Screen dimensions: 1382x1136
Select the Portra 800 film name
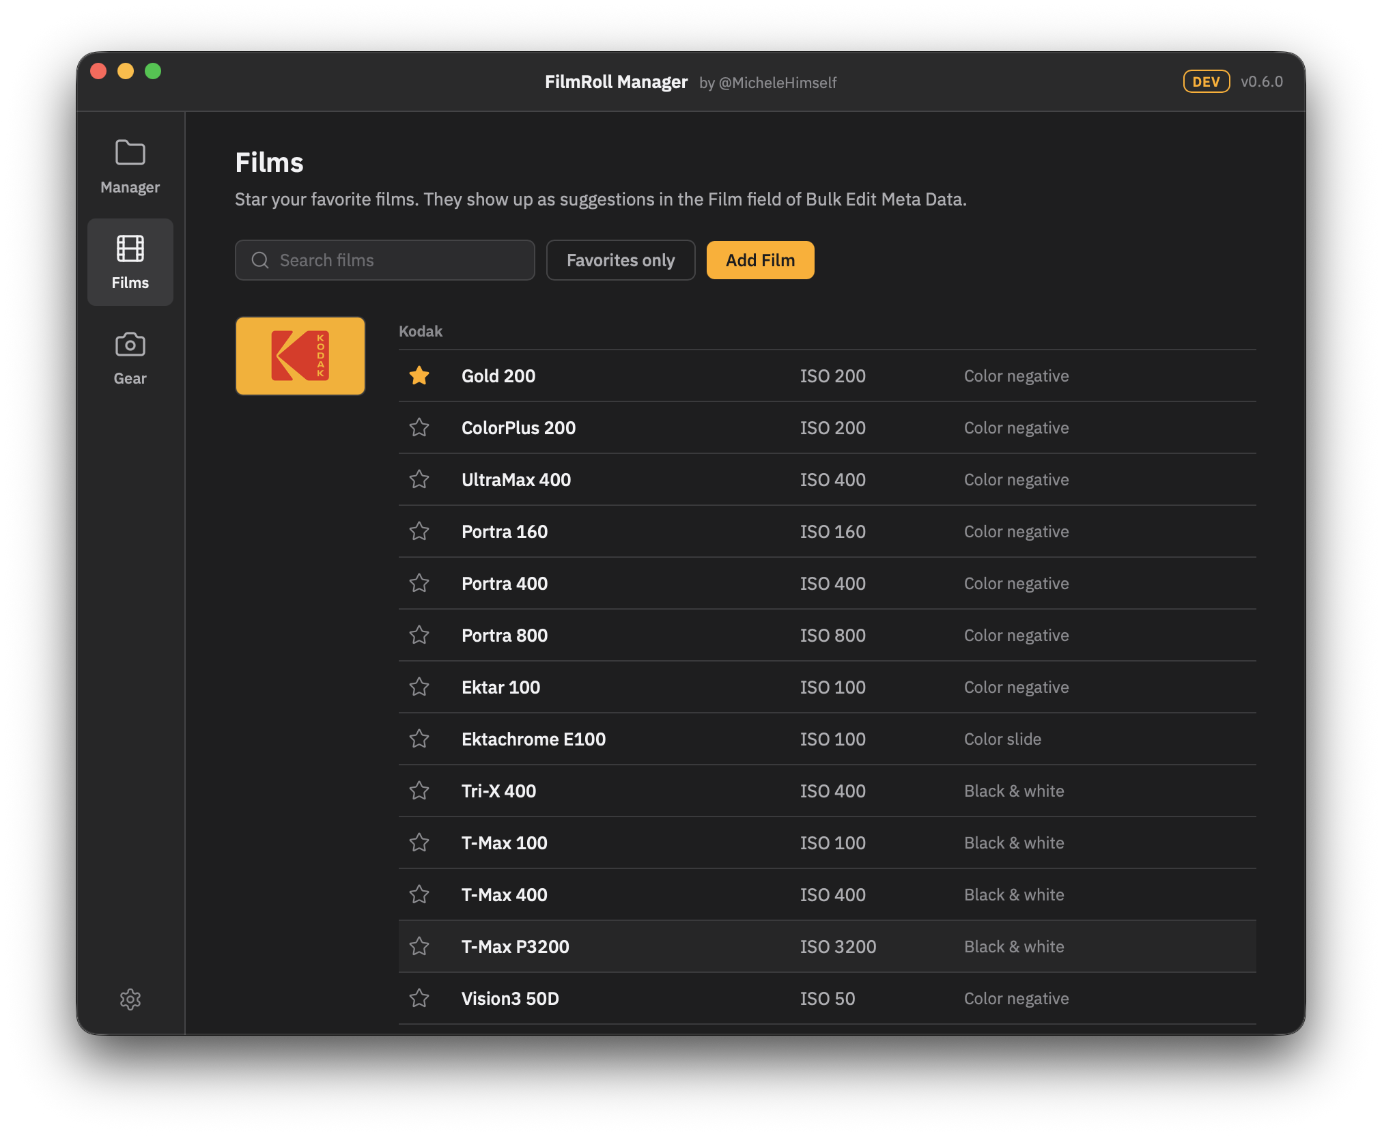tap(505, 636)
